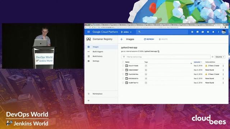This screenshot has height=129, width=230.
Task: Open the Columns dropdown
Action: (220, 57)
